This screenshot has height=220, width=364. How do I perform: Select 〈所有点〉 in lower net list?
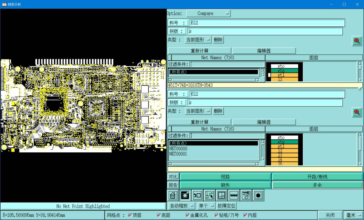[x=214, y=143]
